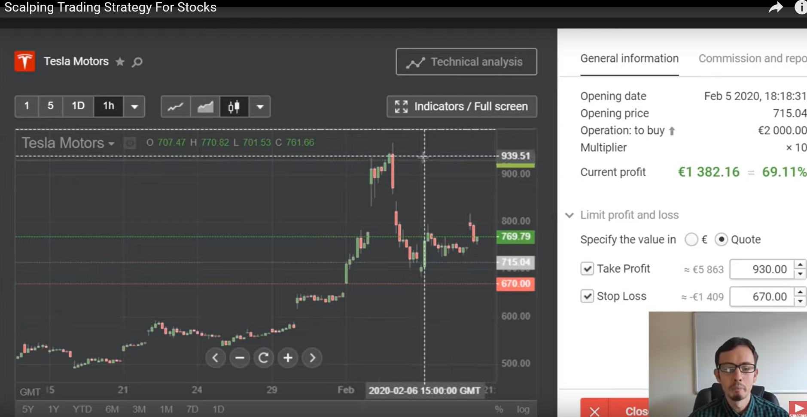Select the 1h timeframe
This screenshot has width=807, height=417.
109,106
